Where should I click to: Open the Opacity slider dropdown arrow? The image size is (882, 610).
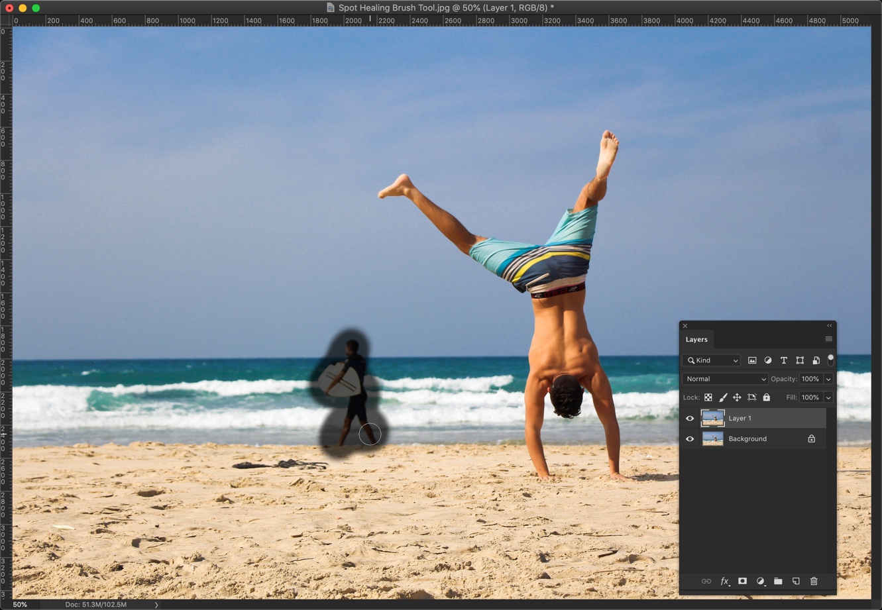click(x=828, y=379)
